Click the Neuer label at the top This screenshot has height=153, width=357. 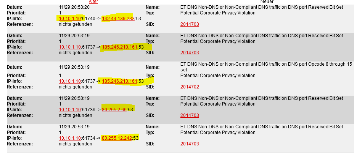click(x=267, y=2)
